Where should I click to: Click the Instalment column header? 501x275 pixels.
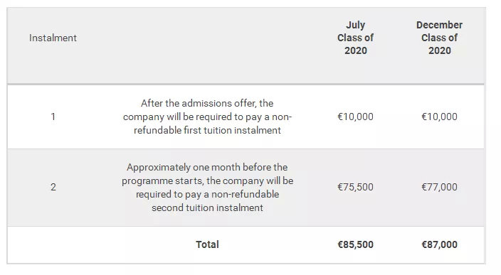(x=53, y=38)
